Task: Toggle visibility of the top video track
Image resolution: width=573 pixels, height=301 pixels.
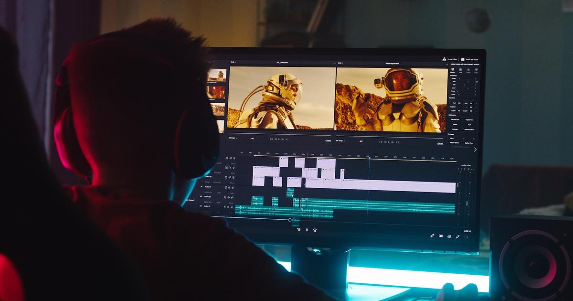Action: 233,158
